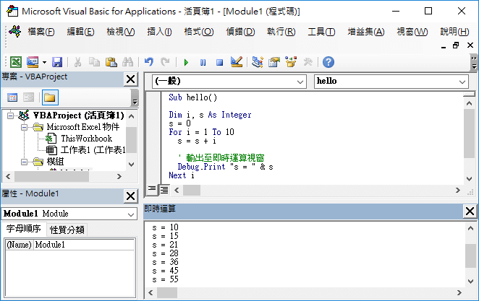Open the 增益集(A) menu
The height and width of the screenshot is (301, 479).
point(365,32)
